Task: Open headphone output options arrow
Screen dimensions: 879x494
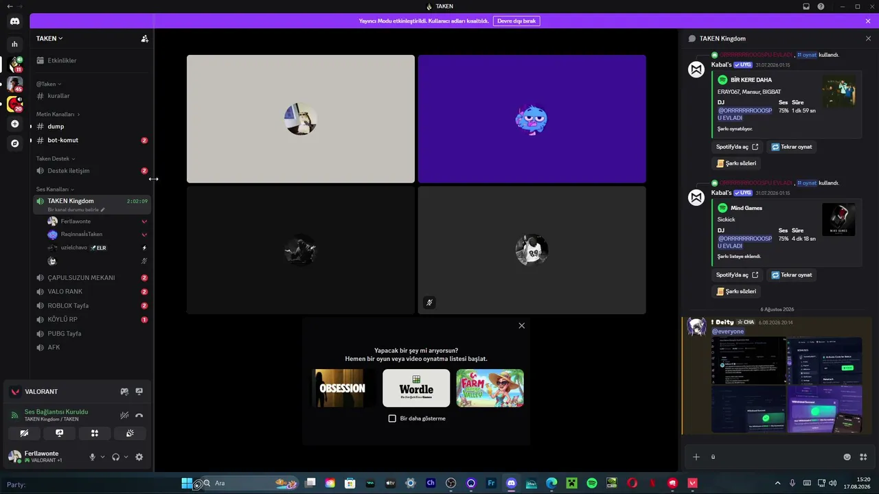Action: [x=126, y=457]
